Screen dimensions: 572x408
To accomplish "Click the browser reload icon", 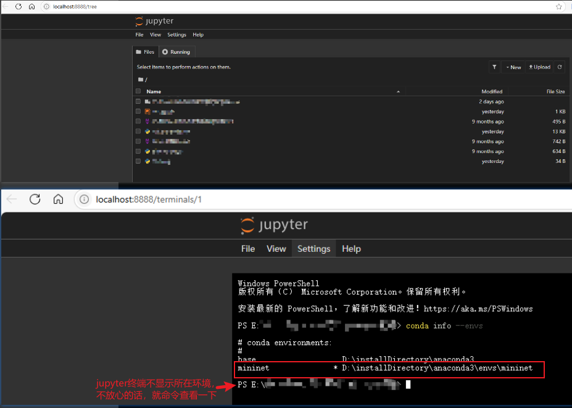I will pyautogui.click(x=17, y=6).
